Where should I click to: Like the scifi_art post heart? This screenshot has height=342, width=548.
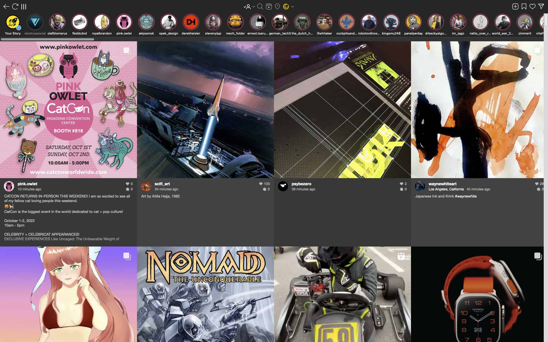pos(261,184)
